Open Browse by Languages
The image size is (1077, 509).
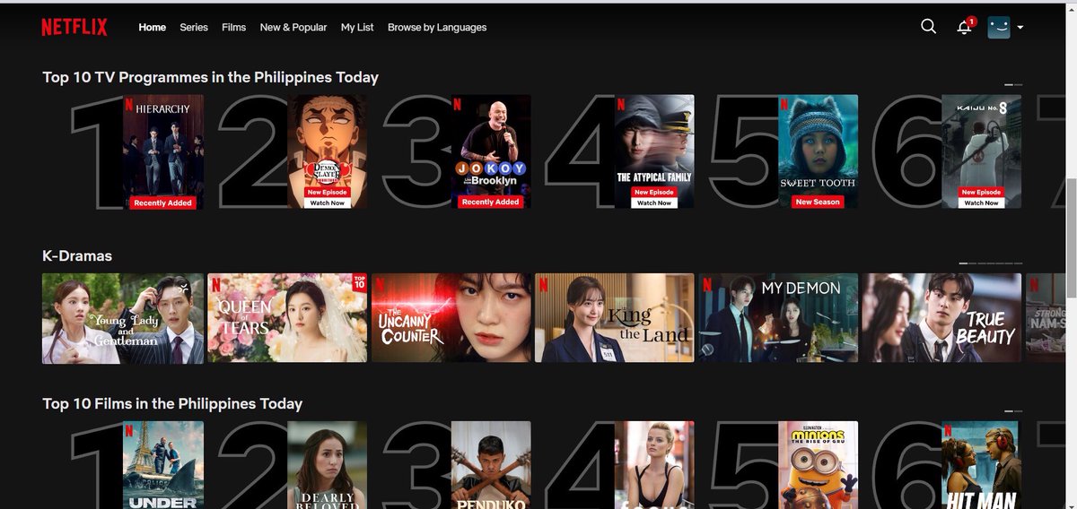(437, 28)
